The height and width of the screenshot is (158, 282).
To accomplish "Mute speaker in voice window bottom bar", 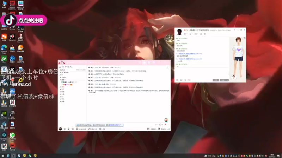I will click(65, 129).
